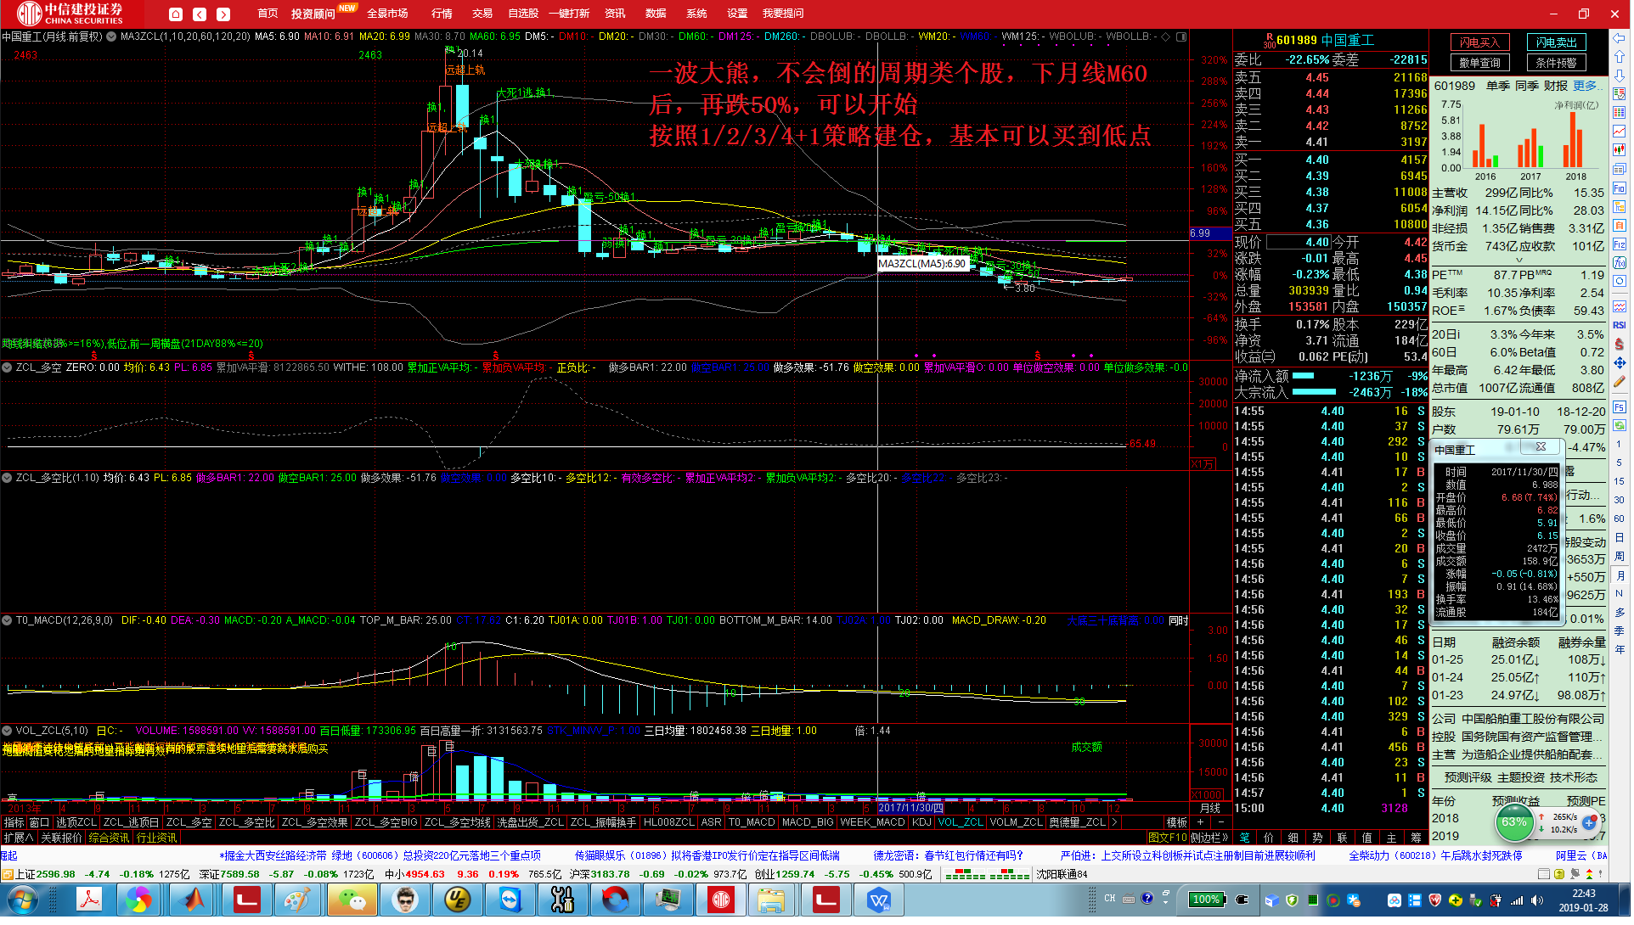Expand the T0_MACD panel dropdown arrow
This screenshot has width=1634, height=925.
(7, 621)
